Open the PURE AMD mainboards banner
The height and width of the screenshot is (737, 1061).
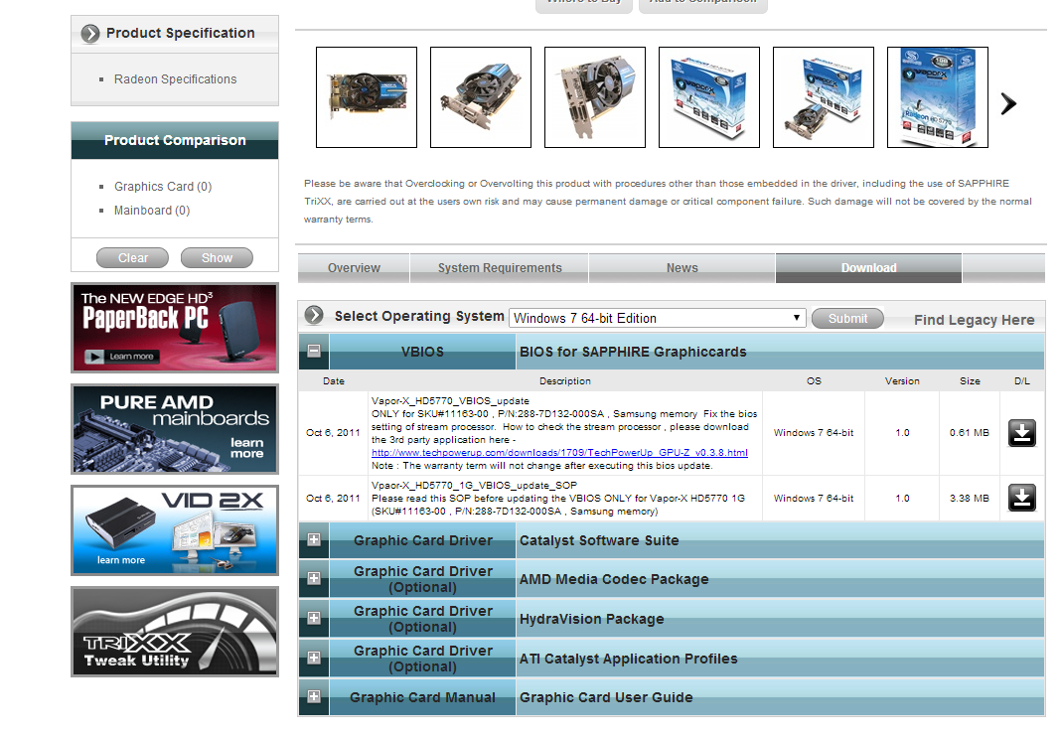175,429
